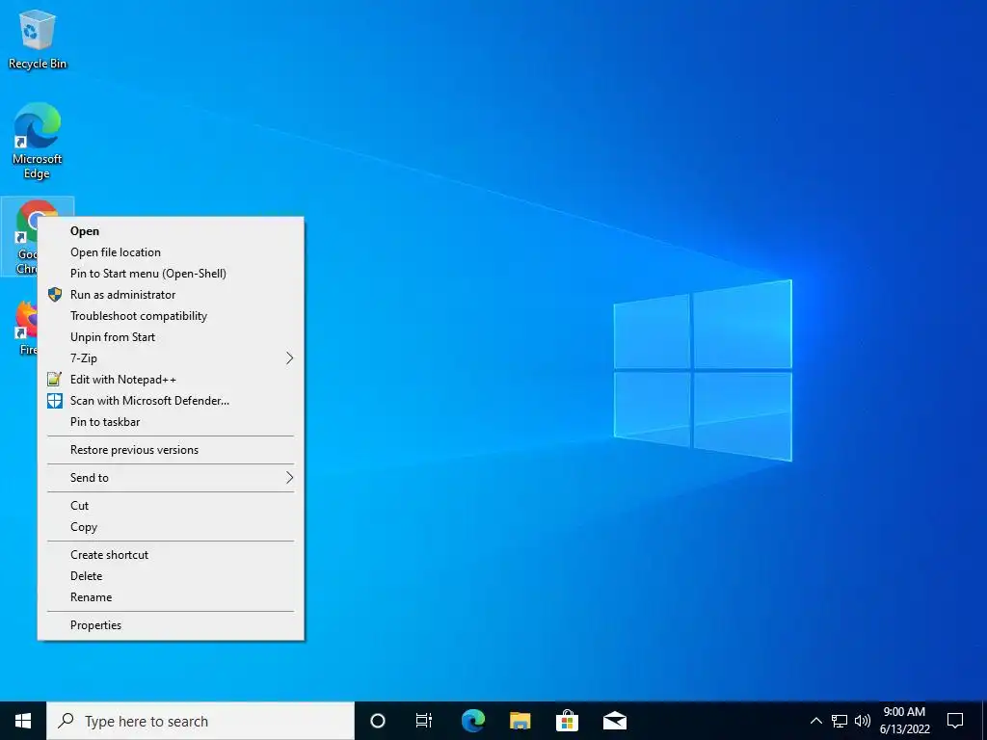Choose Edit with Notepad++
This screenshot has height=740, width=987.
tap(172, 380)
